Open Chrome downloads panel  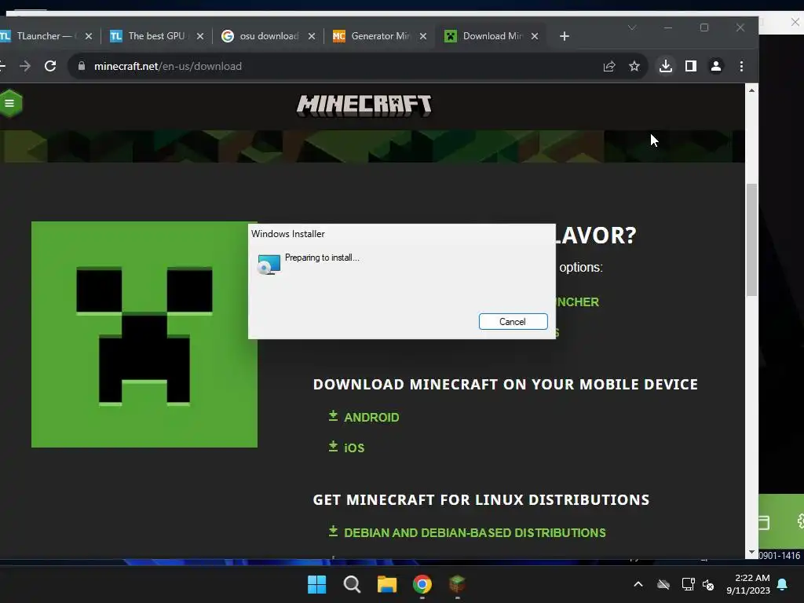pos(666,66)
